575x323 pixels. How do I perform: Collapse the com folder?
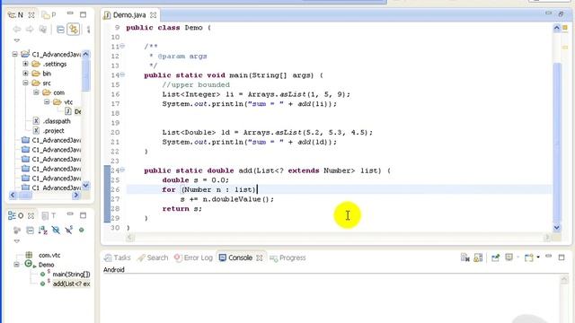[x=36, y=92]
